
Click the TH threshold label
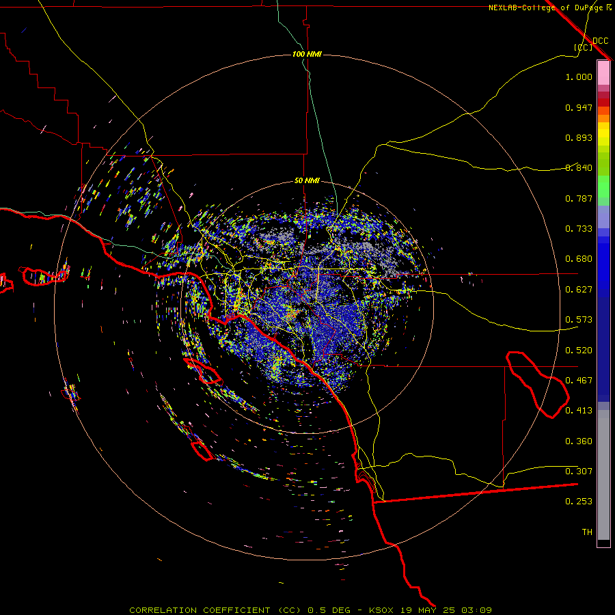click(x=587, y=532)
